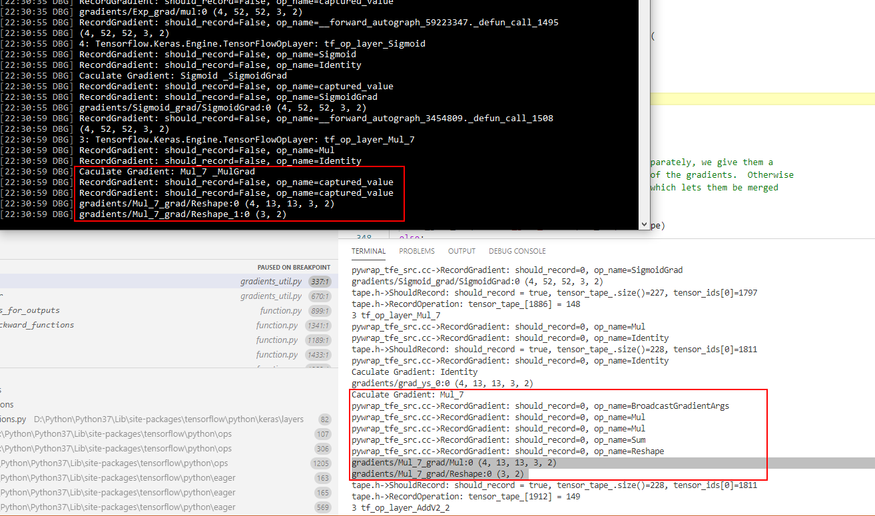The image size is (875, 516).
Task: Click 'Caculate Gradient: Mul_7 _MulGrad' console line
Action: point(166,172)
